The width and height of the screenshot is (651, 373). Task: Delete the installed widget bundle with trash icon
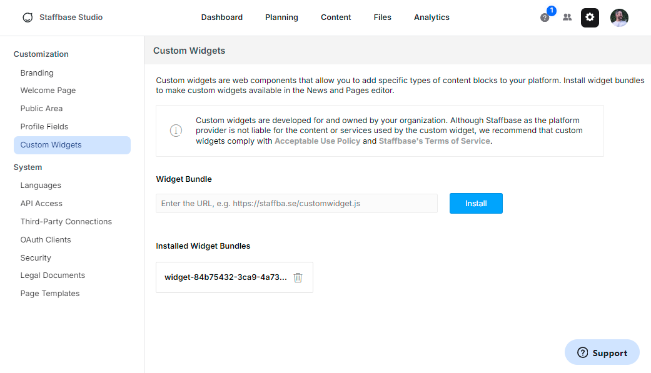pyautogui.click(x=298, y=277)
